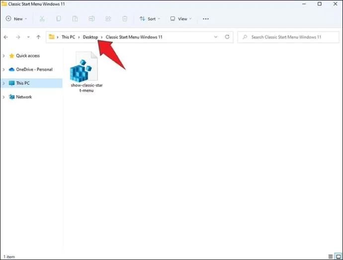The width and height of the screenshot is (343, 260).
Task: Click the Delete trash icon
Action: coord(125,19)
